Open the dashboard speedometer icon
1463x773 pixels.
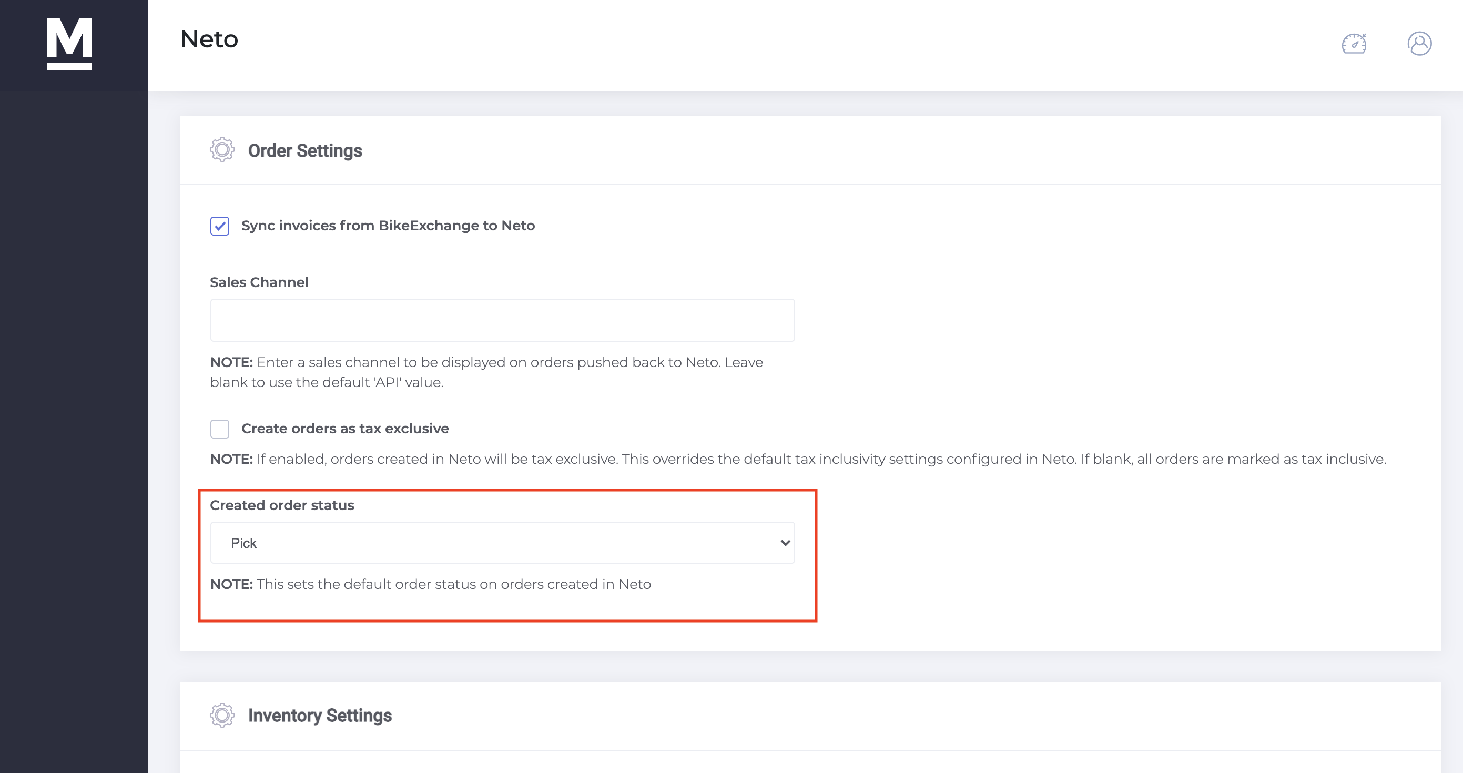pos(1354,44)
